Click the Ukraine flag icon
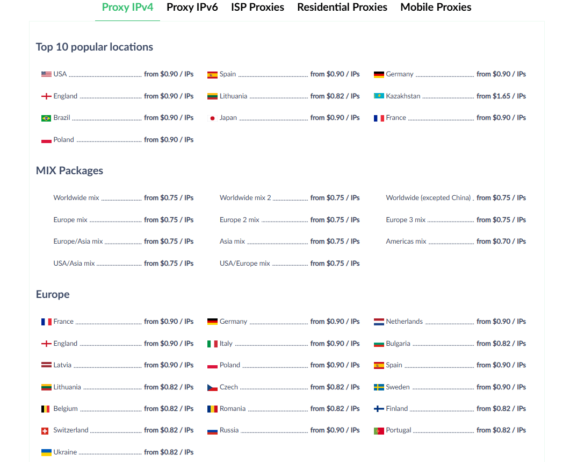Viewport: 577px width, 462px height. pos(46,452)
